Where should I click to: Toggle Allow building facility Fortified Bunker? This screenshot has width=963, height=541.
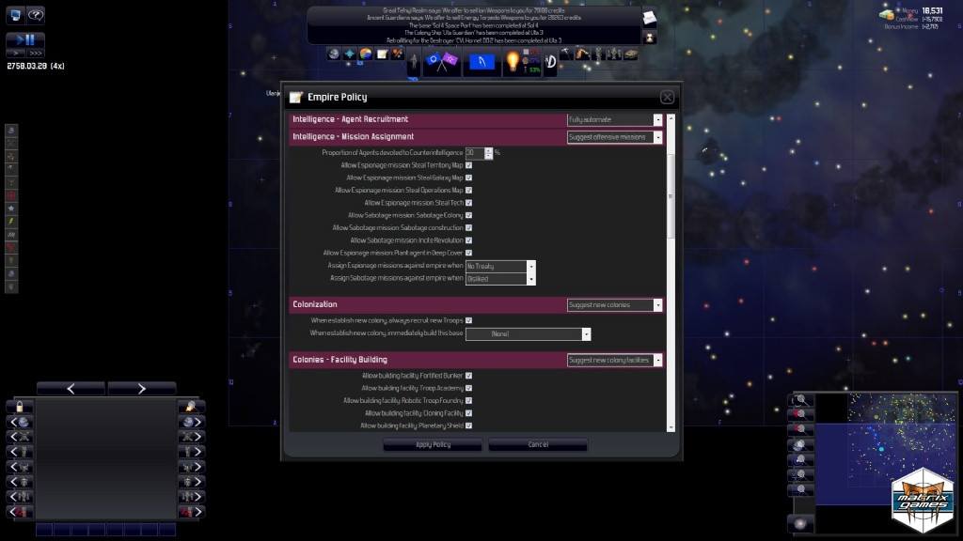click(468, 376)
